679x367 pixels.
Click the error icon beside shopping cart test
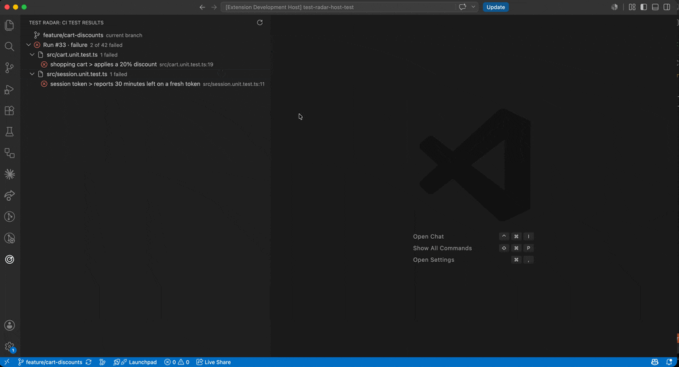pyautogui.click(x=44, y=64)
